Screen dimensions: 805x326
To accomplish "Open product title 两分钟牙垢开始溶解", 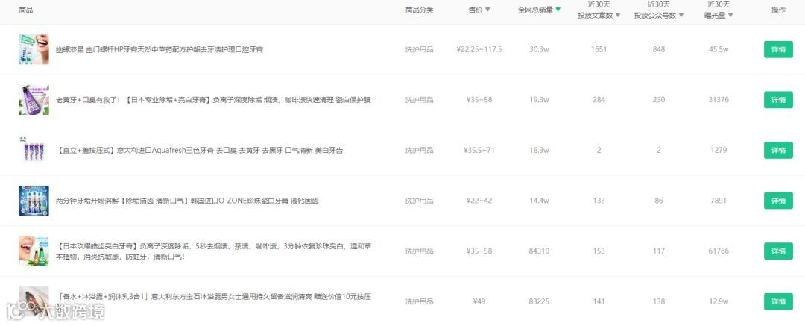I will pos(187,201).
